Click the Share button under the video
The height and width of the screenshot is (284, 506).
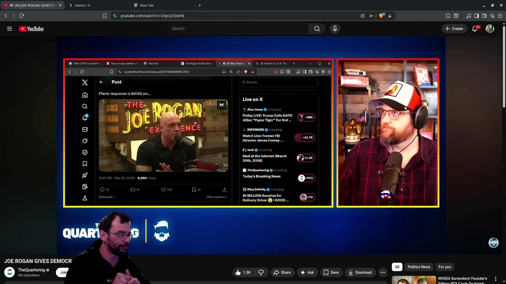tap(282, 273)
